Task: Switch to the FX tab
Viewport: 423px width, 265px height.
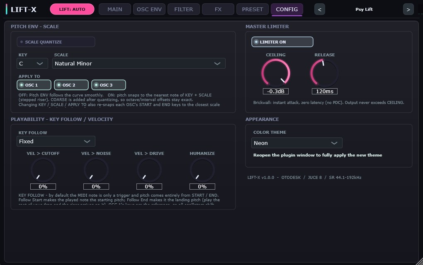Action: tap(218, 10)
